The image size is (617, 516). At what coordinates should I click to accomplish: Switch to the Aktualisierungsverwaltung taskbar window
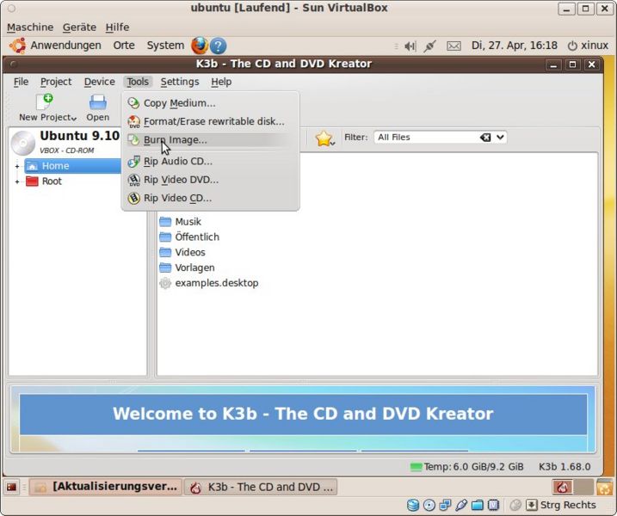(x=106, y=487)
